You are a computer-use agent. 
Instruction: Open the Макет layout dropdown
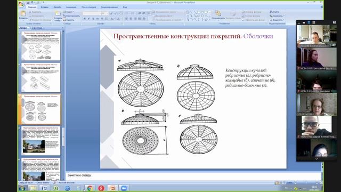(x=69, y=12)
